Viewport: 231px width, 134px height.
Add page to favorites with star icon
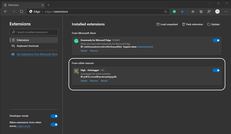tap(165, 12)
